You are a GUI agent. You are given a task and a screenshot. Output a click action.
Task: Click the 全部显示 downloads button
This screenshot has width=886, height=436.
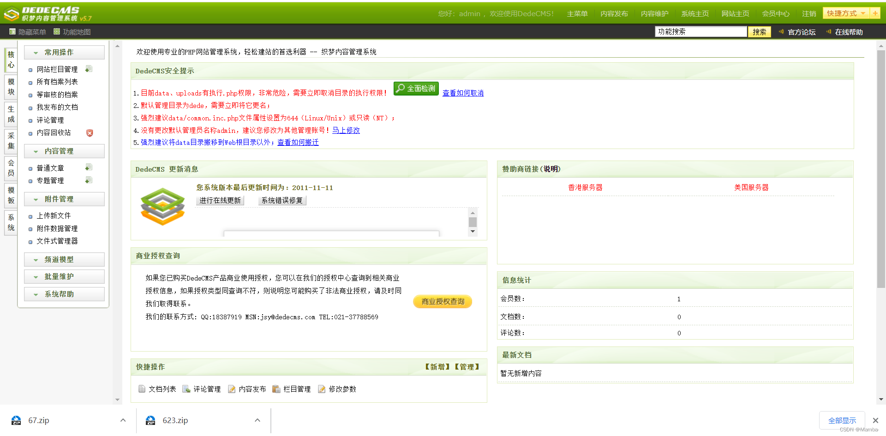(842, 420)
